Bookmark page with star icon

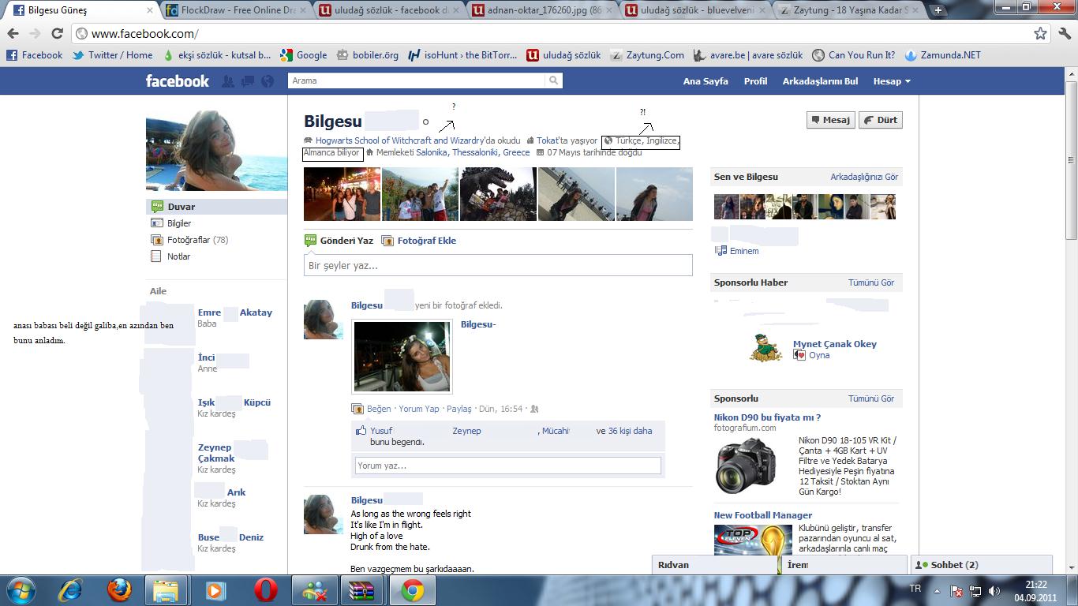[x=1041, y=34]
